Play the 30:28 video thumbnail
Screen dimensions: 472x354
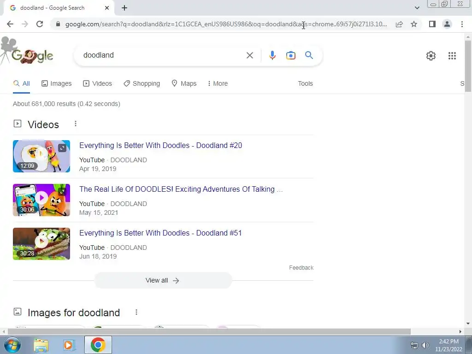click(x=41, y=244)
